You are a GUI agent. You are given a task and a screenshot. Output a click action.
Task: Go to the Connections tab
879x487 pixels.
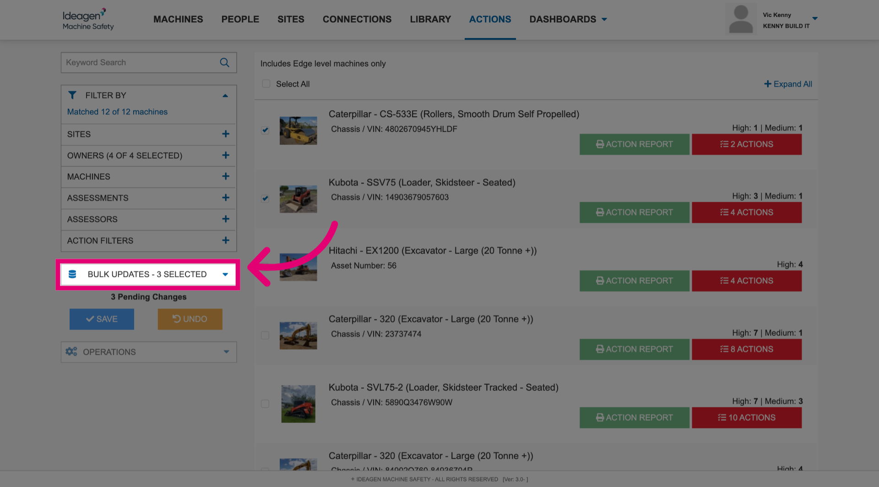pyautogui.click(x=357, y=19)
